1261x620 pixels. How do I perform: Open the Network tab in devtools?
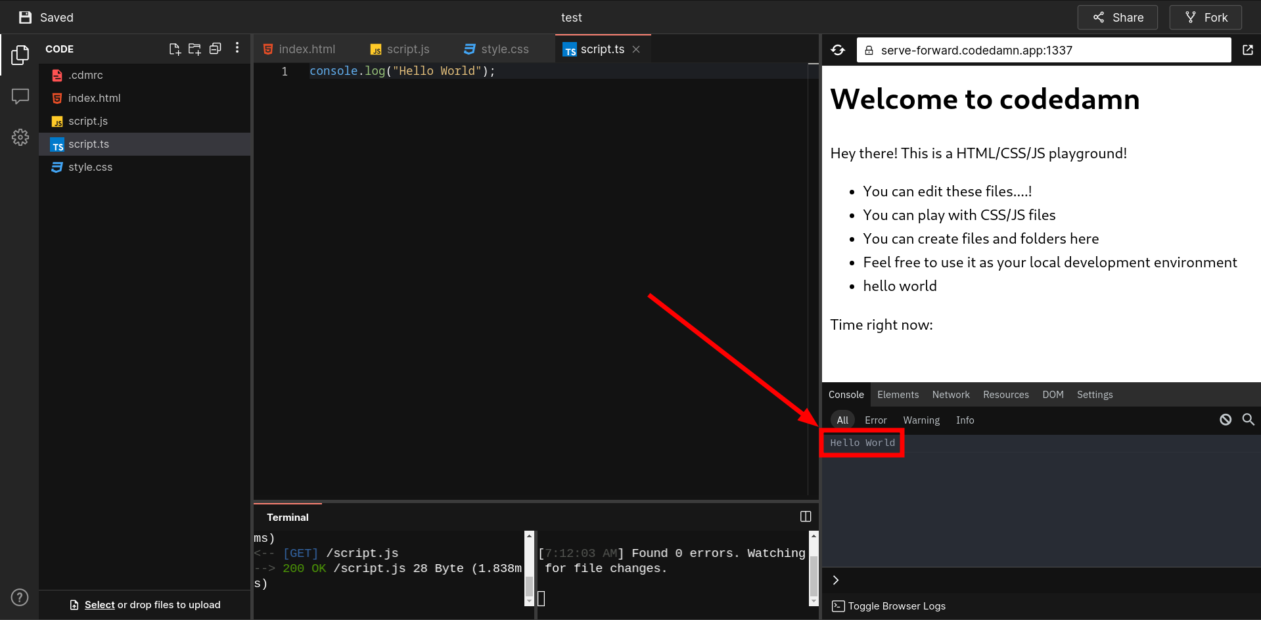pyautogui.click(x=950, y=394)
